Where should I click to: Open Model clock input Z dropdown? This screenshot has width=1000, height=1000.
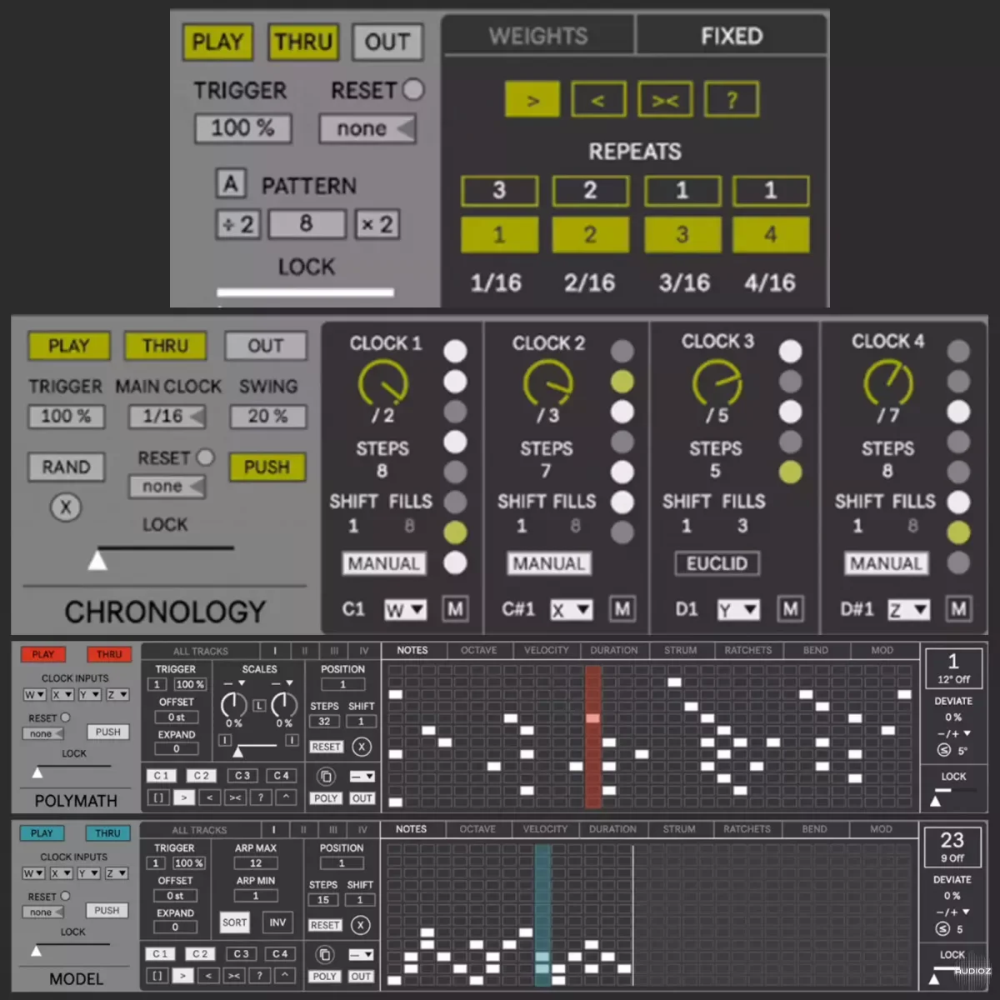(116, 873)
